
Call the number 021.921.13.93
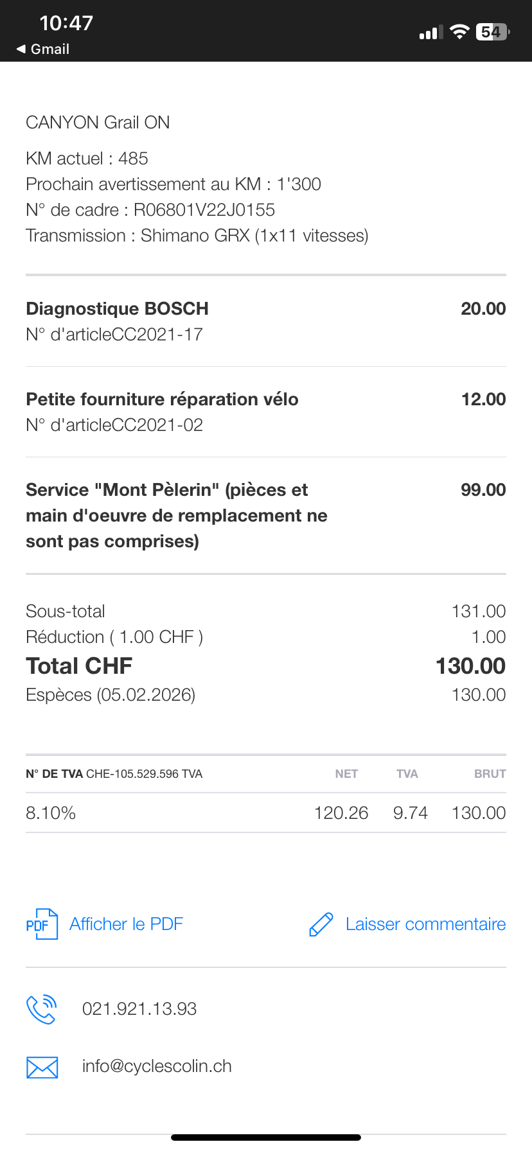click(x=139, y=1009)
